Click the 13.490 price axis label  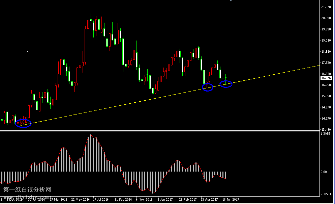pos(326,130)
